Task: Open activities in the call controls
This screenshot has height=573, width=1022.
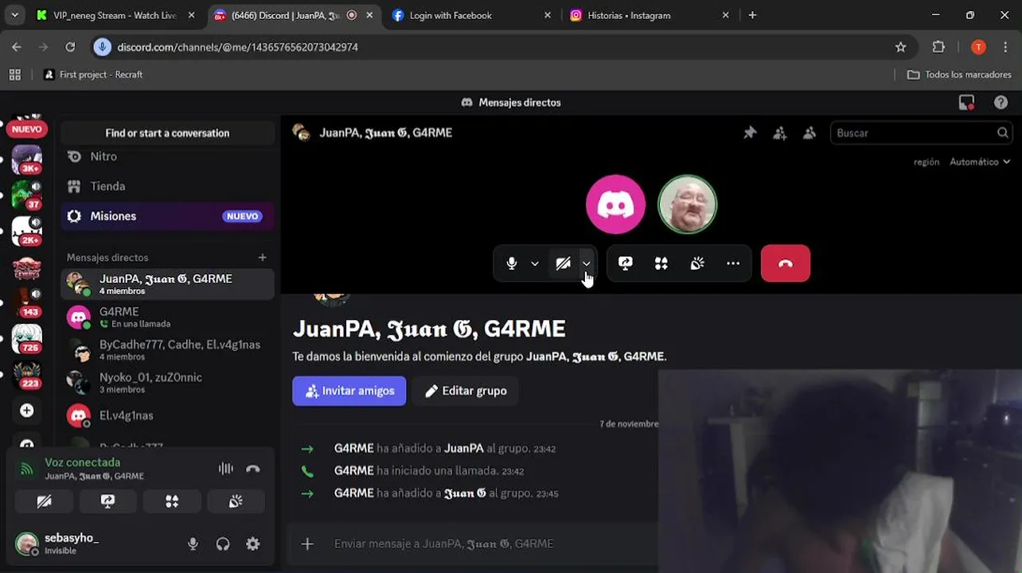Action: coord(661,263)
